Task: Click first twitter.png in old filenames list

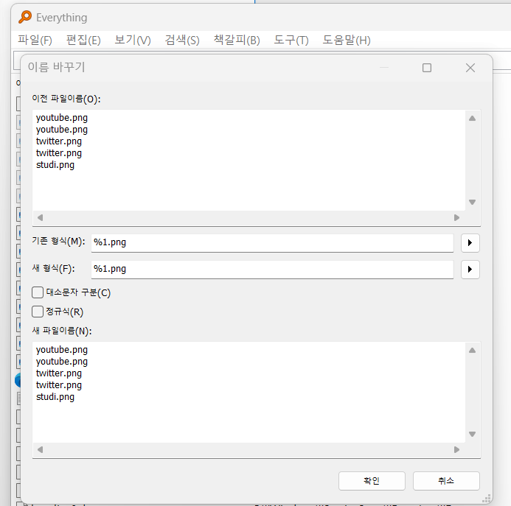Action: (59, 141)
